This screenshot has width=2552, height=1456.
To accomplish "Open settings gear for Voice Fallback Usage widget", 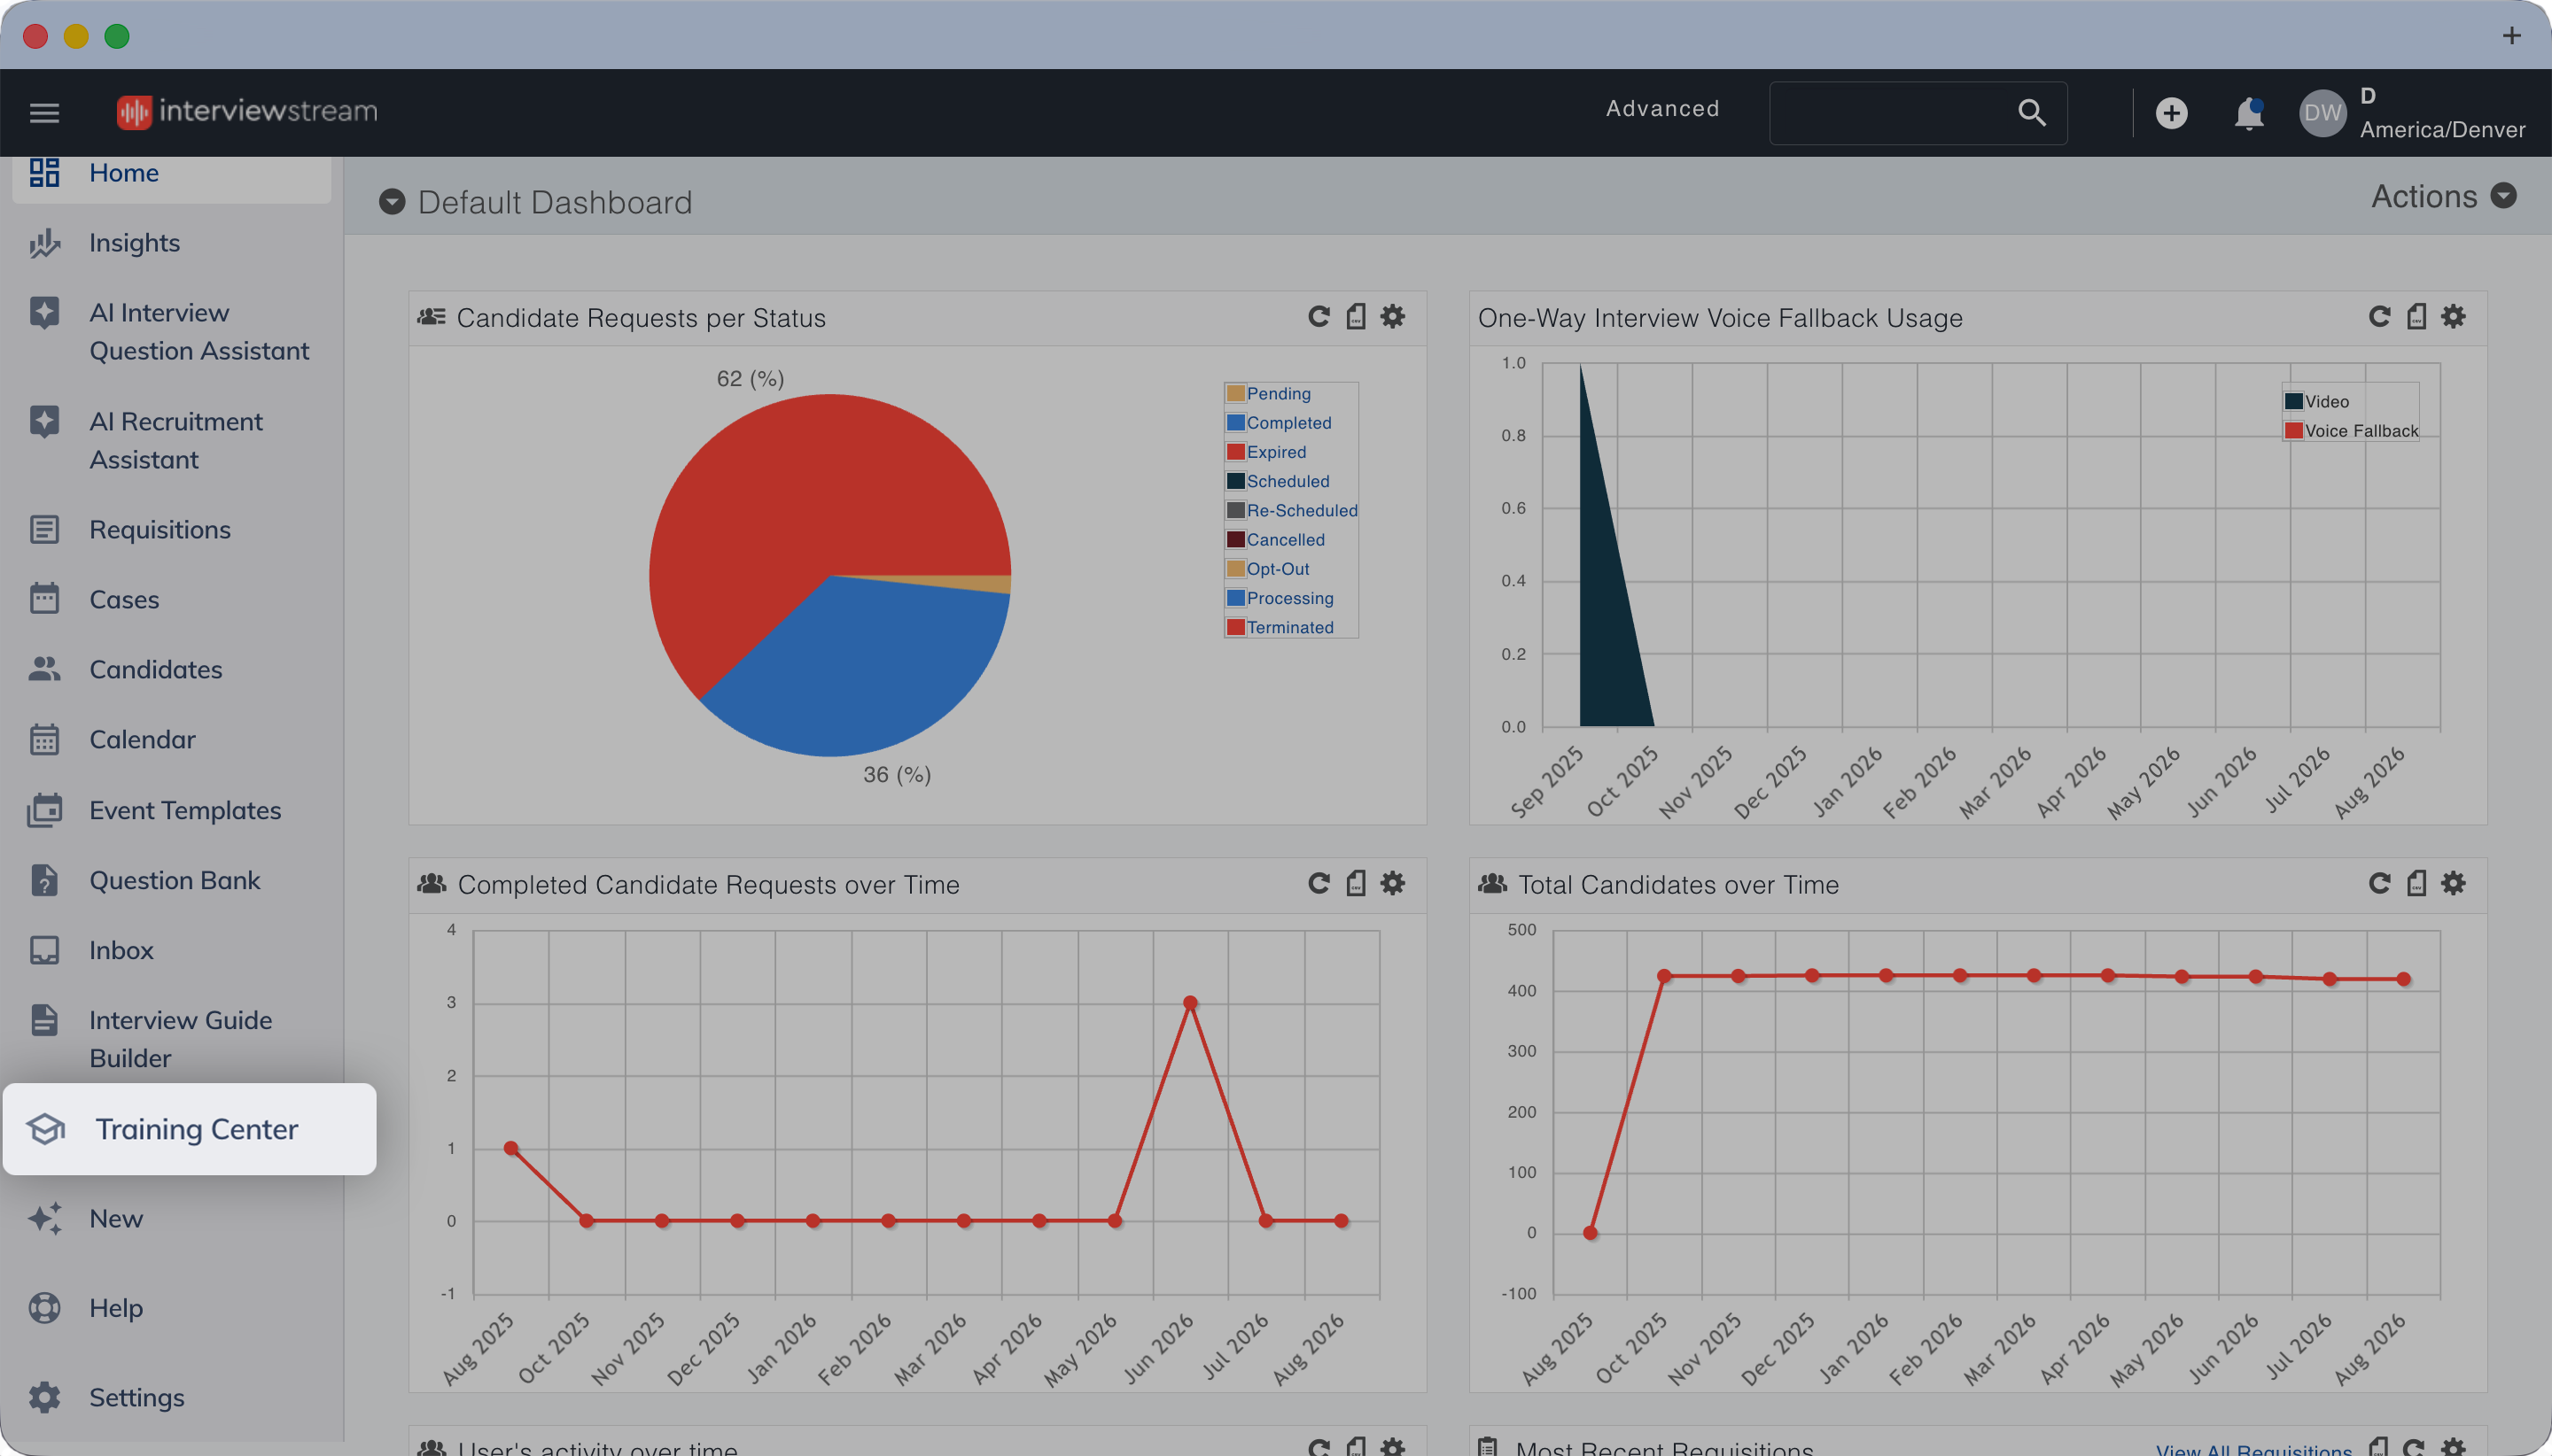I will tap(2453, 317).
